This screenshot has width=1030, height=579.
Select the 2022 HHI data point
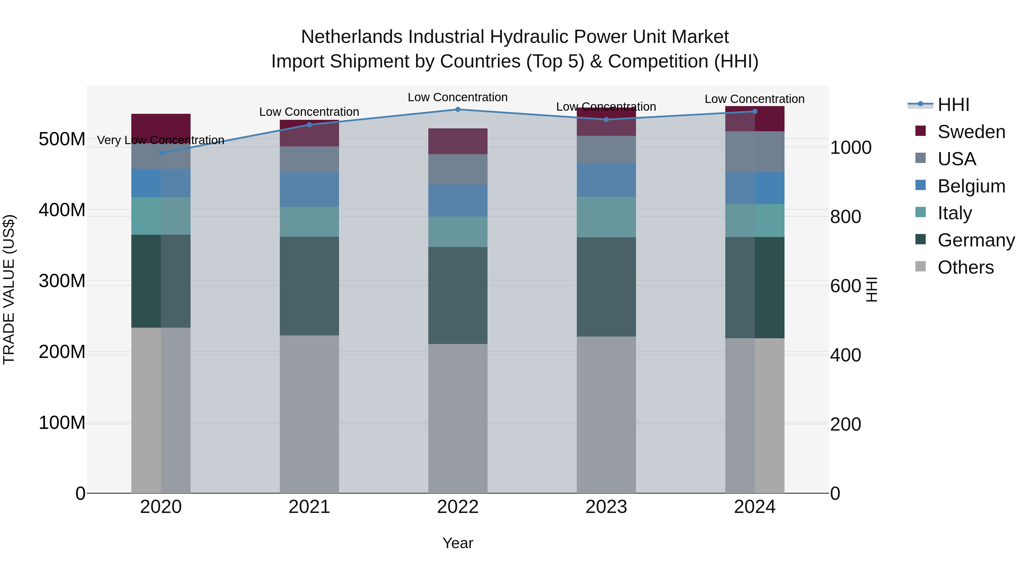click(x=458, y=110)
